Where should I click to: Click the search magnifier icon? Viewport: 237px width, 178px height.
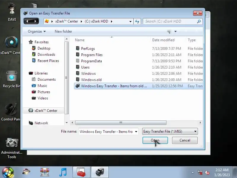pos(199,21)
